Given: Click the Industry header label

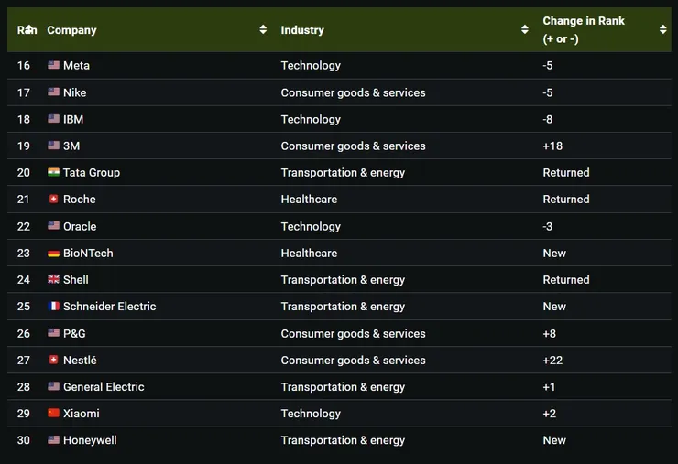Looking at the screenshot, I should coord(302,30).
